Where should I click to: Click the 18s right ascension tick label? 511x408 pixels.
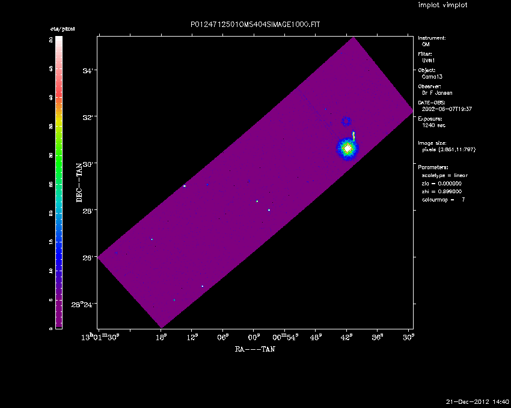161,337
